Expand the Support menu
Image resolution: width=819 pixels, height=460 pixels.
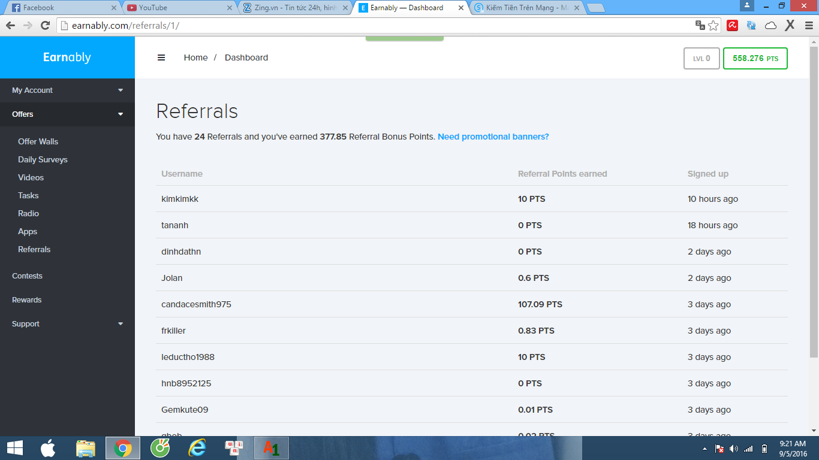(x=67, y=323)
